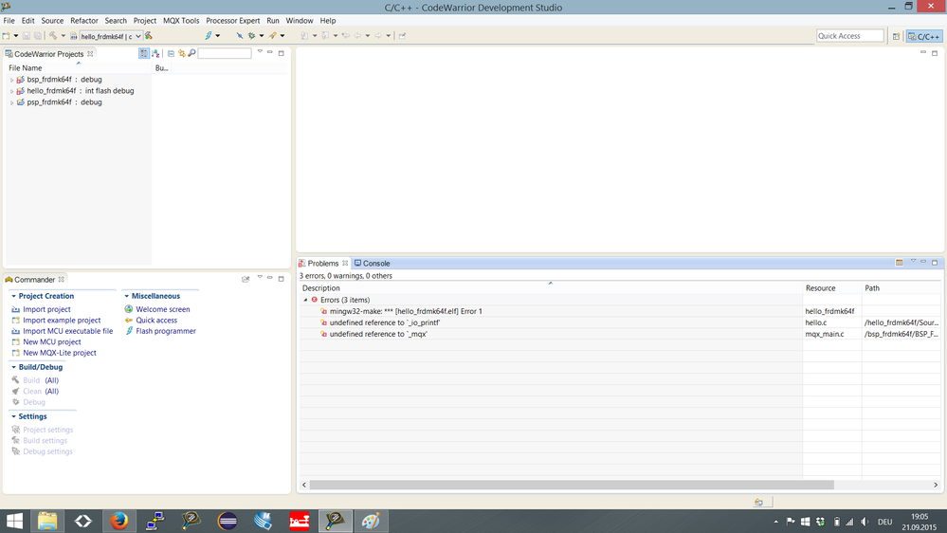
Task: Switch to the Console tab
Action: click(372, 264)
